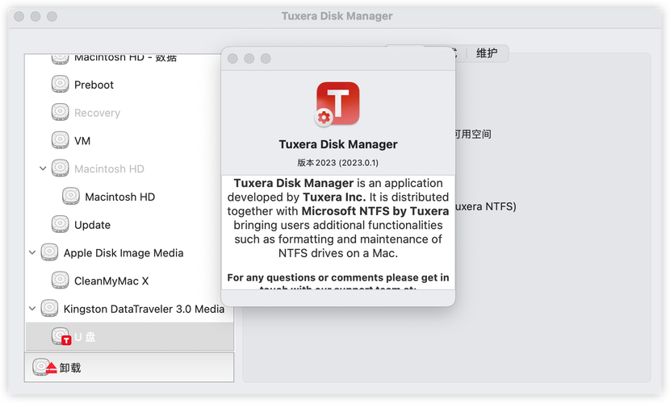The height and width of the screenshot is (403, 670).
Task: Collapse the Apple Disk Image Media chevron
Action: click(x=32, y=252)
